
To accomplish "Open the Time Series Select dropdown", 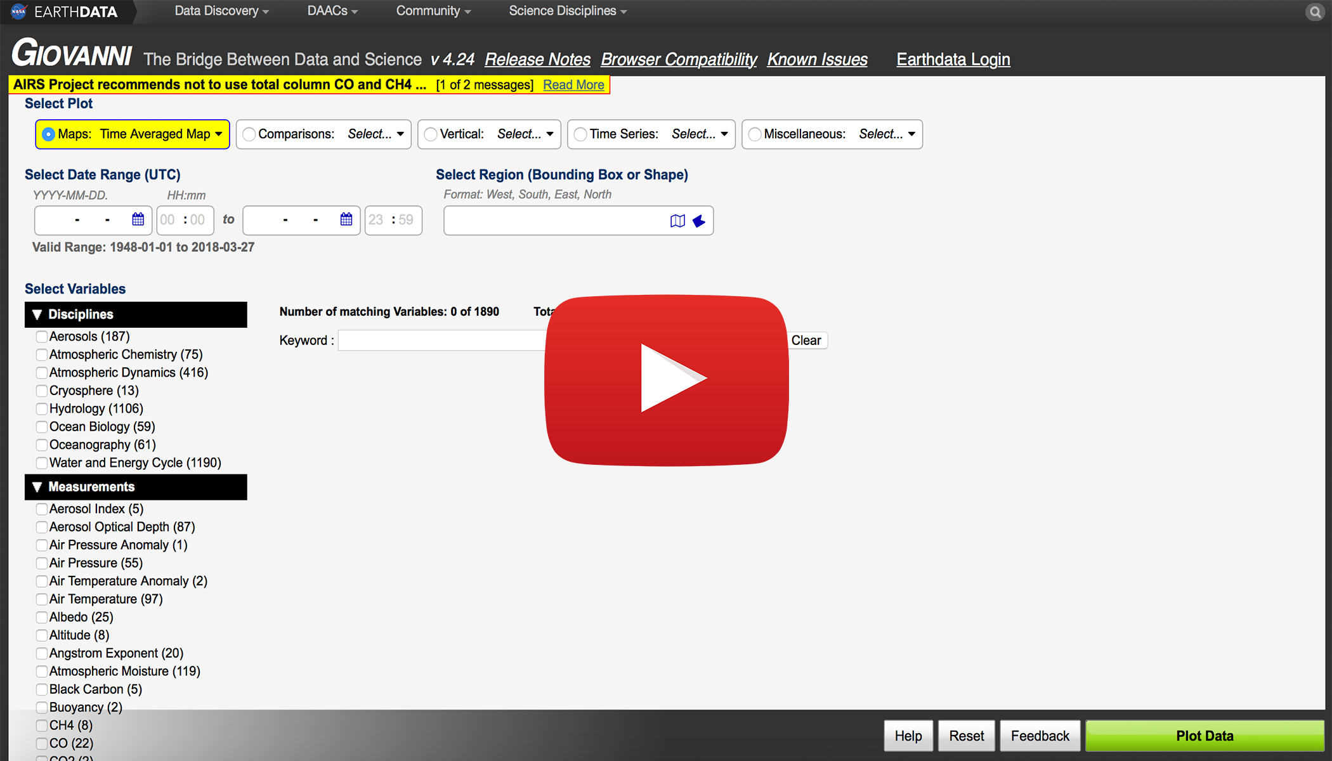I will [x=700, y=134].
